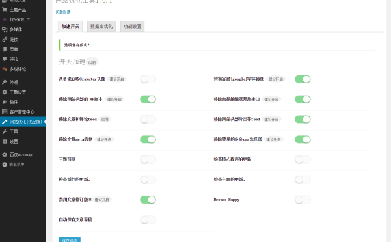
Task: Click the 选项保存成功! notice text
Action: point(77,45)
